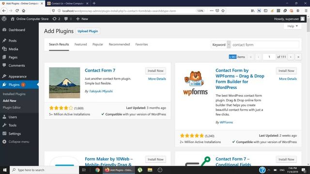Screen dimensions: 310x174
Task: Collapse the admin sidebar menu
Action: pos(16,142)
